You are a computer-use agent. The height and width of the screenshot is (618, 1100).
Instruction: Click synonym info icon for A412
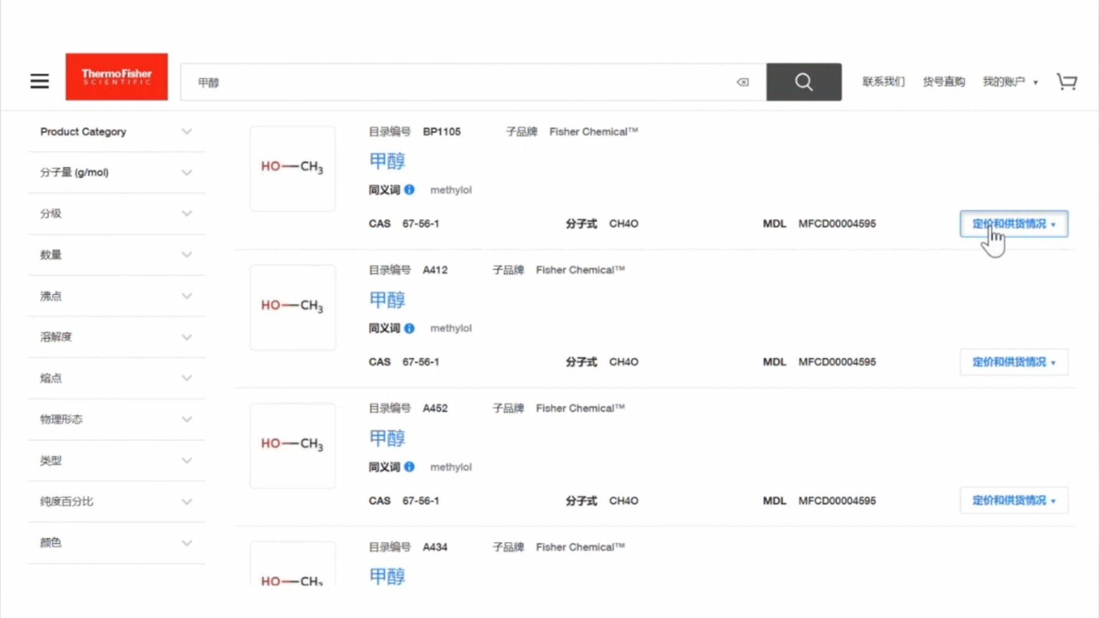tap(409, 328)
